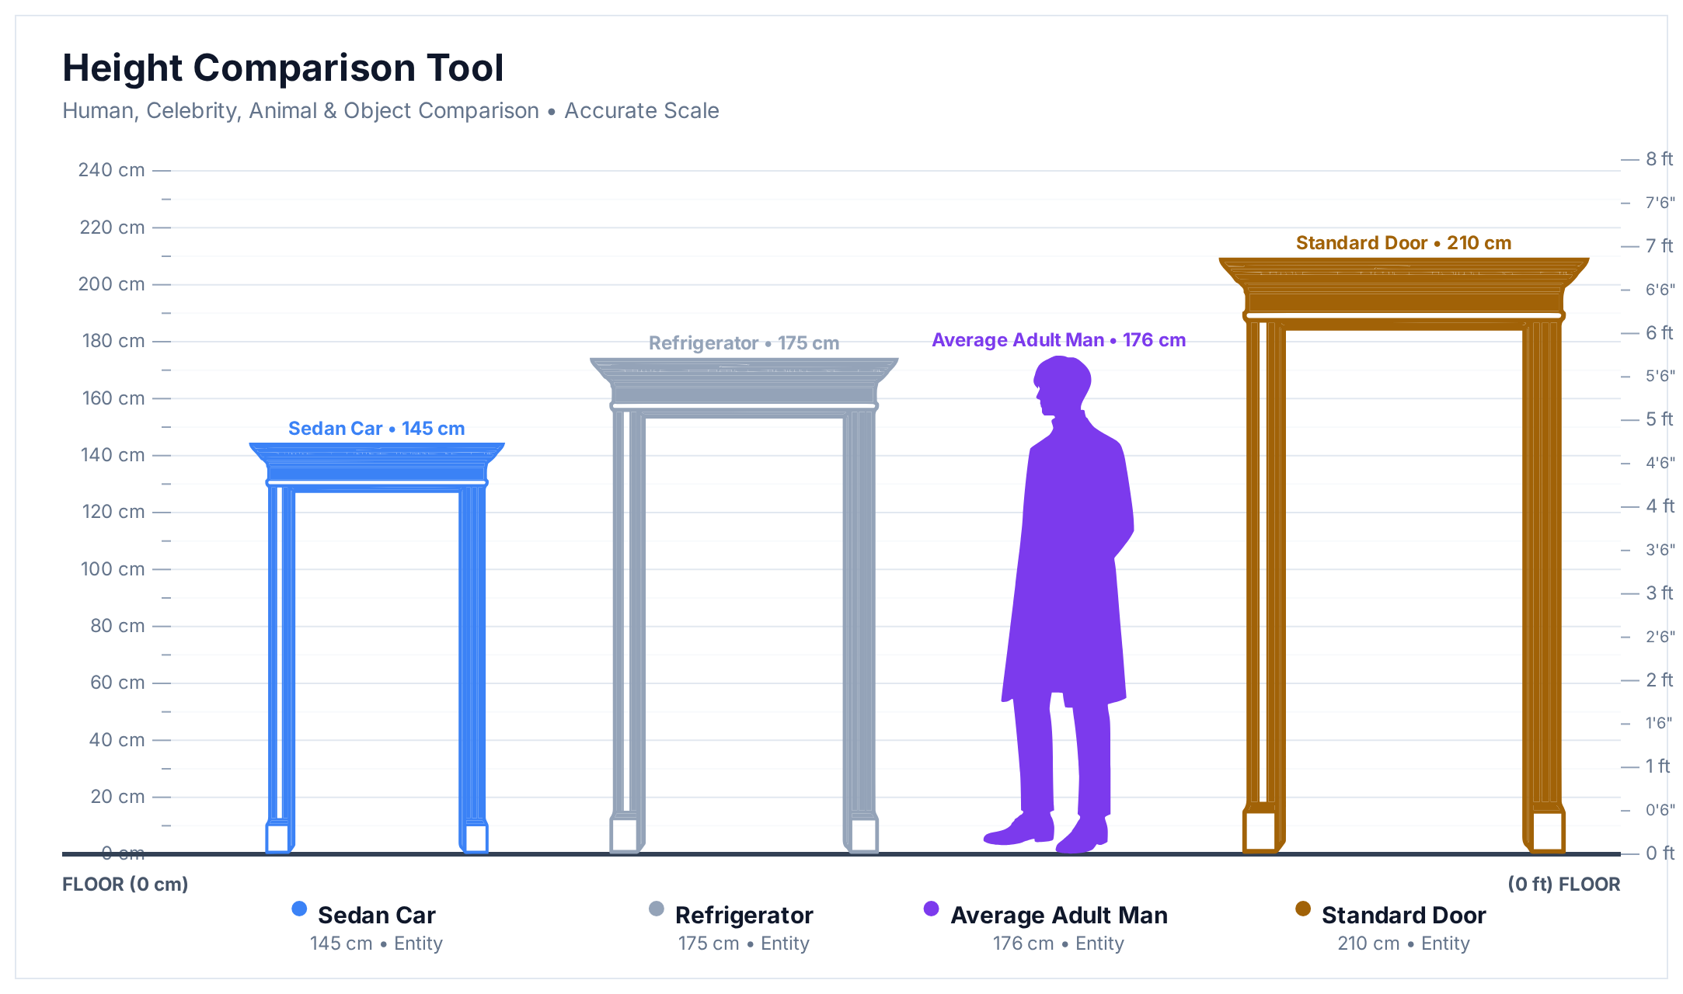This screenshot has width=1683, height=994.
Task: Click 'Average Adult Man • 176 cm' label above silhouette
Action: click(x=1059, y=340)
